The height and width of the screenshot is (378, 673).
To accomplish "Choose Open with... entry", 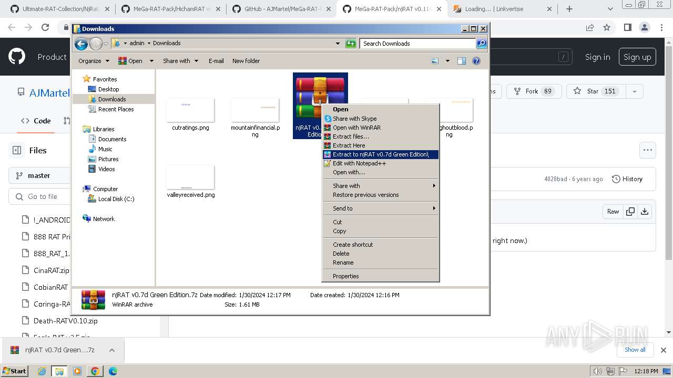I will point(381,172).
